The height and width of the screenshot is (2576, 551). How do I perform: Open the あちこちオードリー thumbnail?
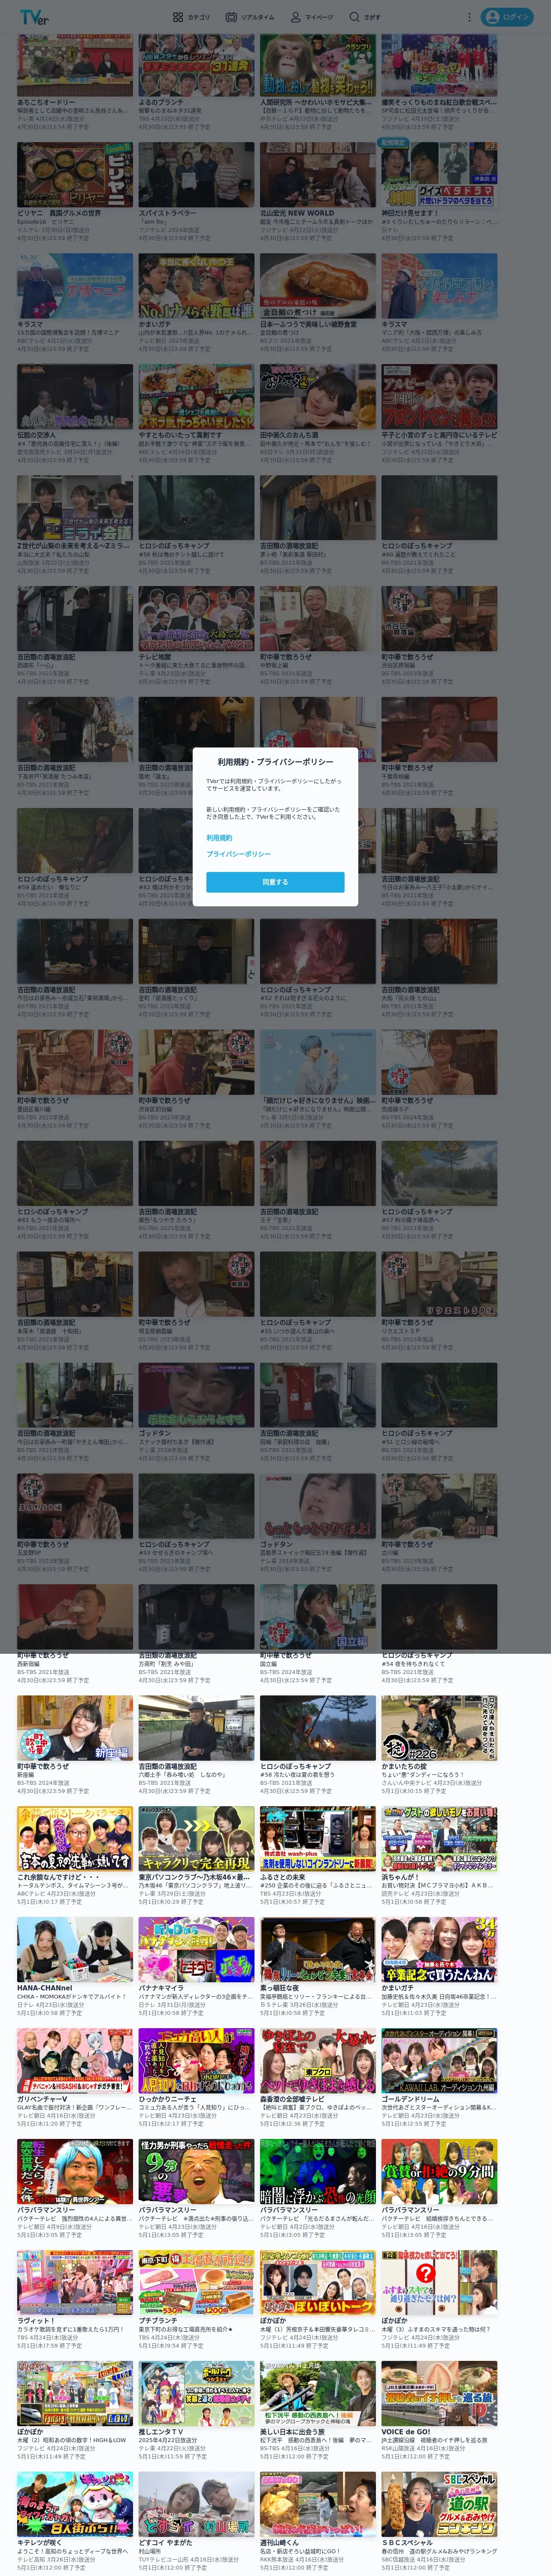point(75,64)
